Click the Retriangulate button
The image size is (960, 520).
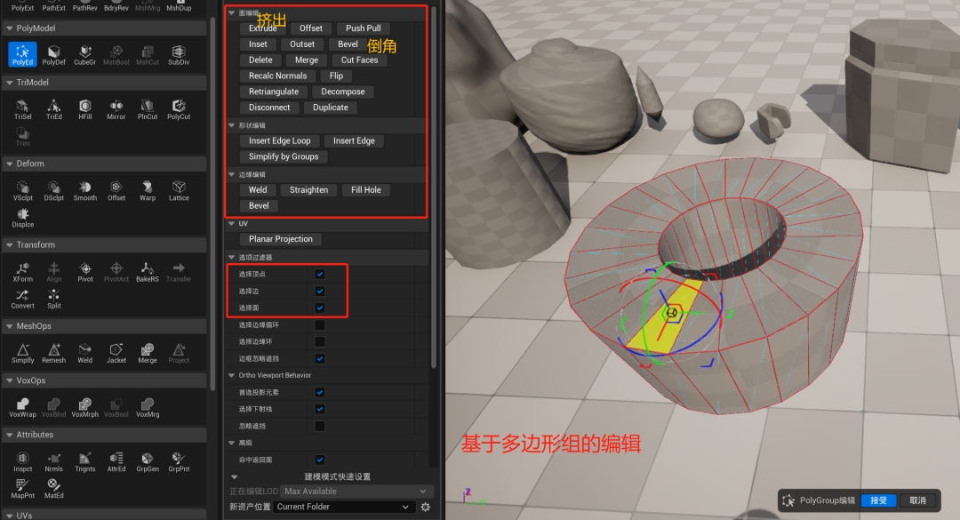pyautogui.click(x=274, y=92)
